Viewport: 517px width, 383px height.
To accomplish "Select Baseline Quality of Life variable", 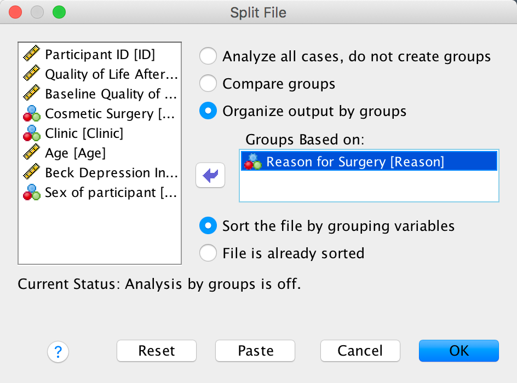I will click(x=111, y=94).
